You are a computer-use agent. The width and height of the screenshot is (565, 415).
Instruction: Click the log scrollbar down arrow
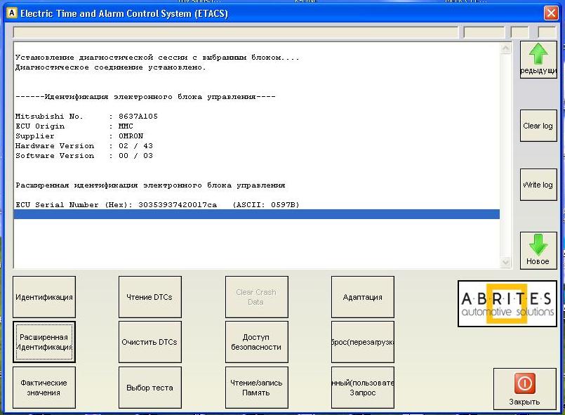pyautogui.click(x=506, y=262)
